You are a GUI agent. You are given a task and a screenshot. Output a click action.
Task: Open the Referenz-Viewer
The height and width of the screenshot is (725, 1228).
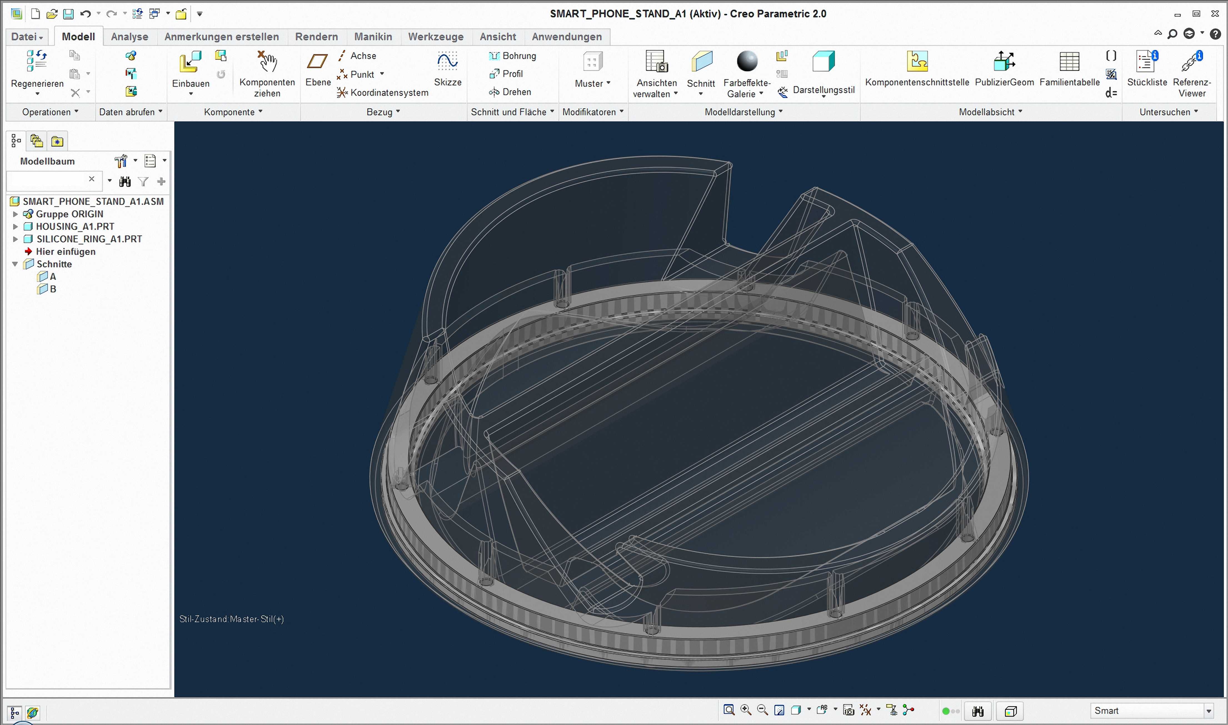(1192, 74)
